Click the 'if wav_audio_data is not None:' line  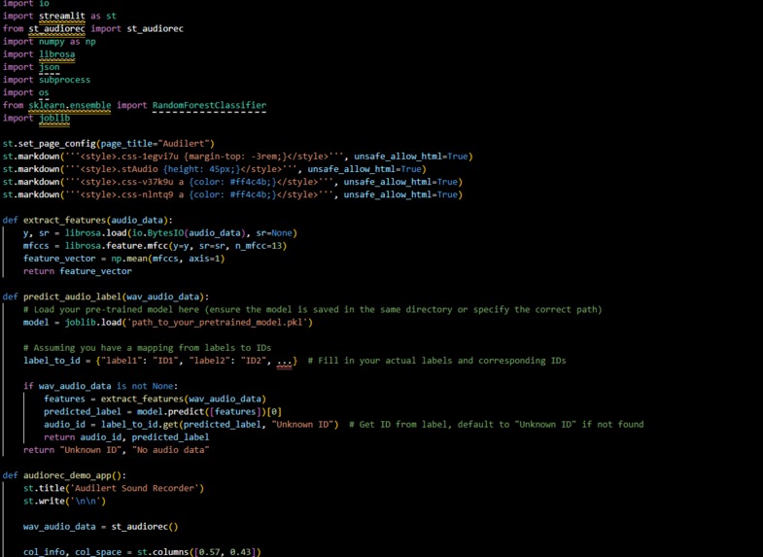pyautogui.click(x=101, y=386)
